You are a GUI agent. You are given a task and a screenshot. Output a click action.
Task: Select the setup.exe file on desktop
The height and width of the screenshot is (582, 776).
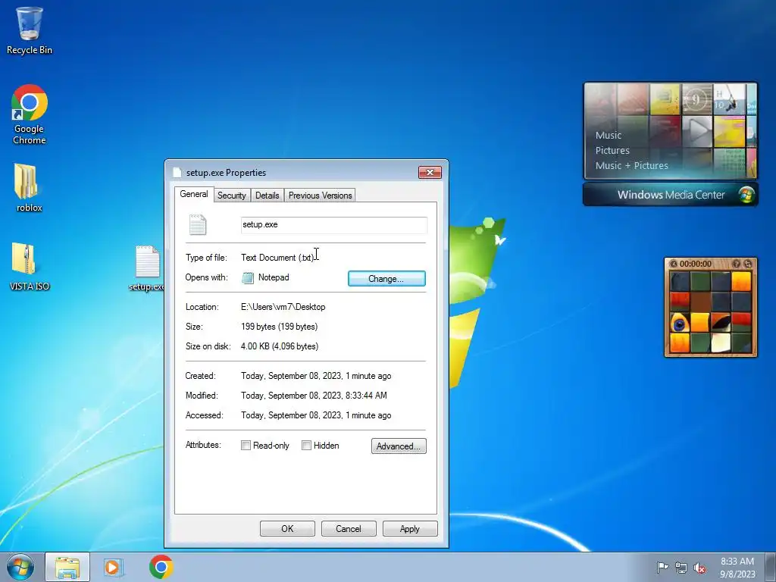147,268
